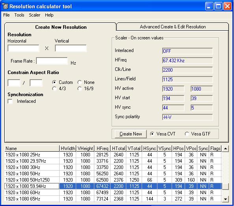Click the VSync column header
The image size is (234, 206).
(165, 148)
